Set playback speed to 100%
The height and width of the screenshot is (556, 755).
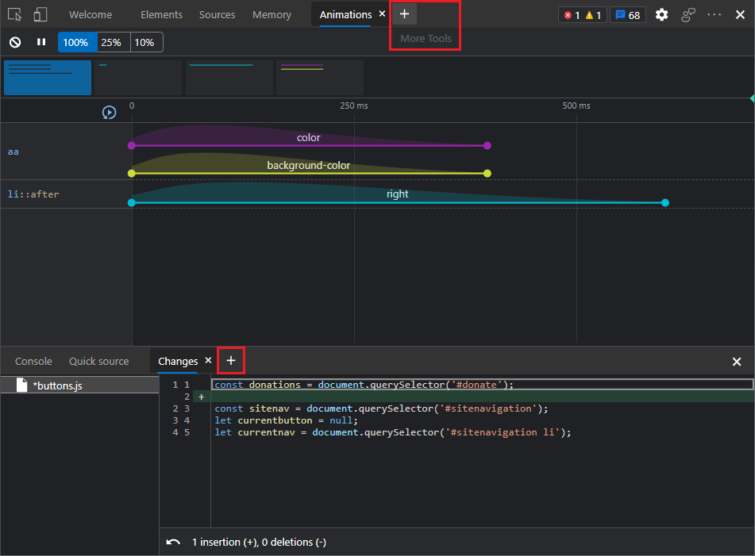tap(76, 42)
